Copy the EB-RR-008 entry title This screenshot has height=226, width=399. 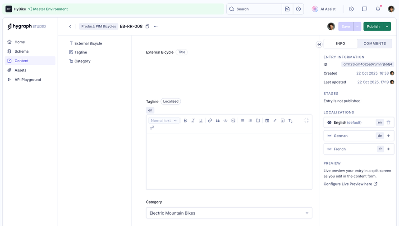(147, 27)
